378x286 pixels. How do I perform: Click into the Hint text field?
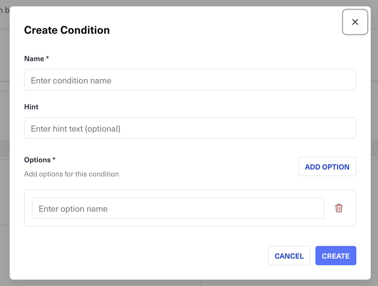[x=190, y=128]
